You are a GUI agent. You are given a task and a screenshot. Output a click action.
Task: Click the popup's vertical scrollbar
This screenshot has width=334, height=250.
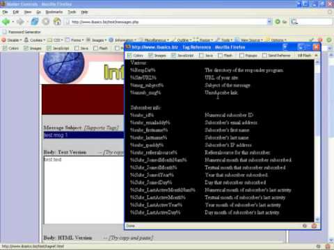317,140
